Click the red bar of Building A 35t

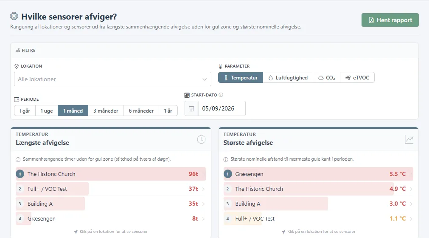[50, 204]
